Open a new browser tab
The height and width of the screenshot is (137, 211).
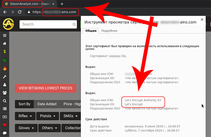click(62, 4)
